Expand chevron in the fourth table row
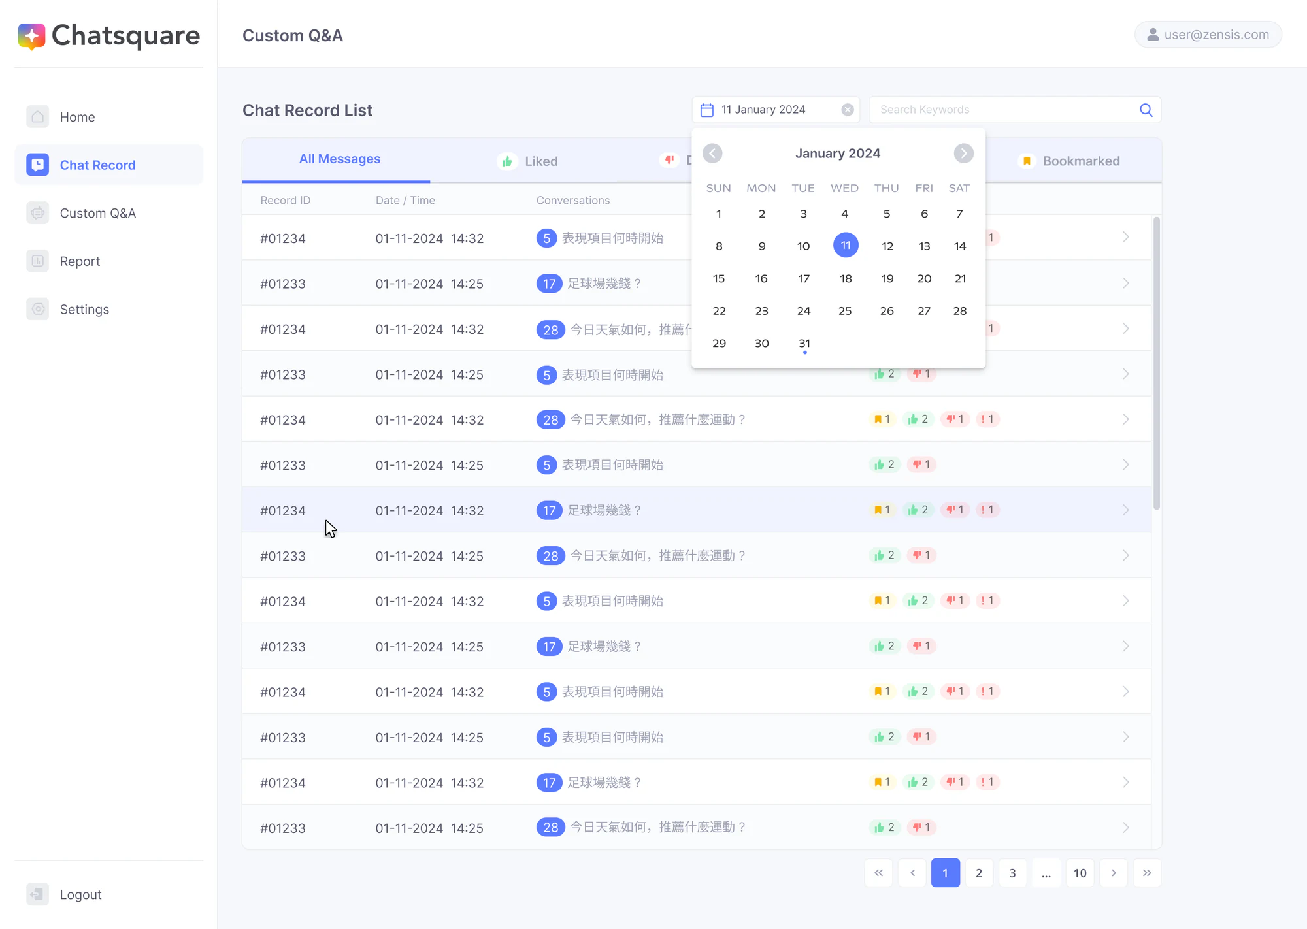The width and height of the screenshot is (1307, 929). click(1125, 374)
